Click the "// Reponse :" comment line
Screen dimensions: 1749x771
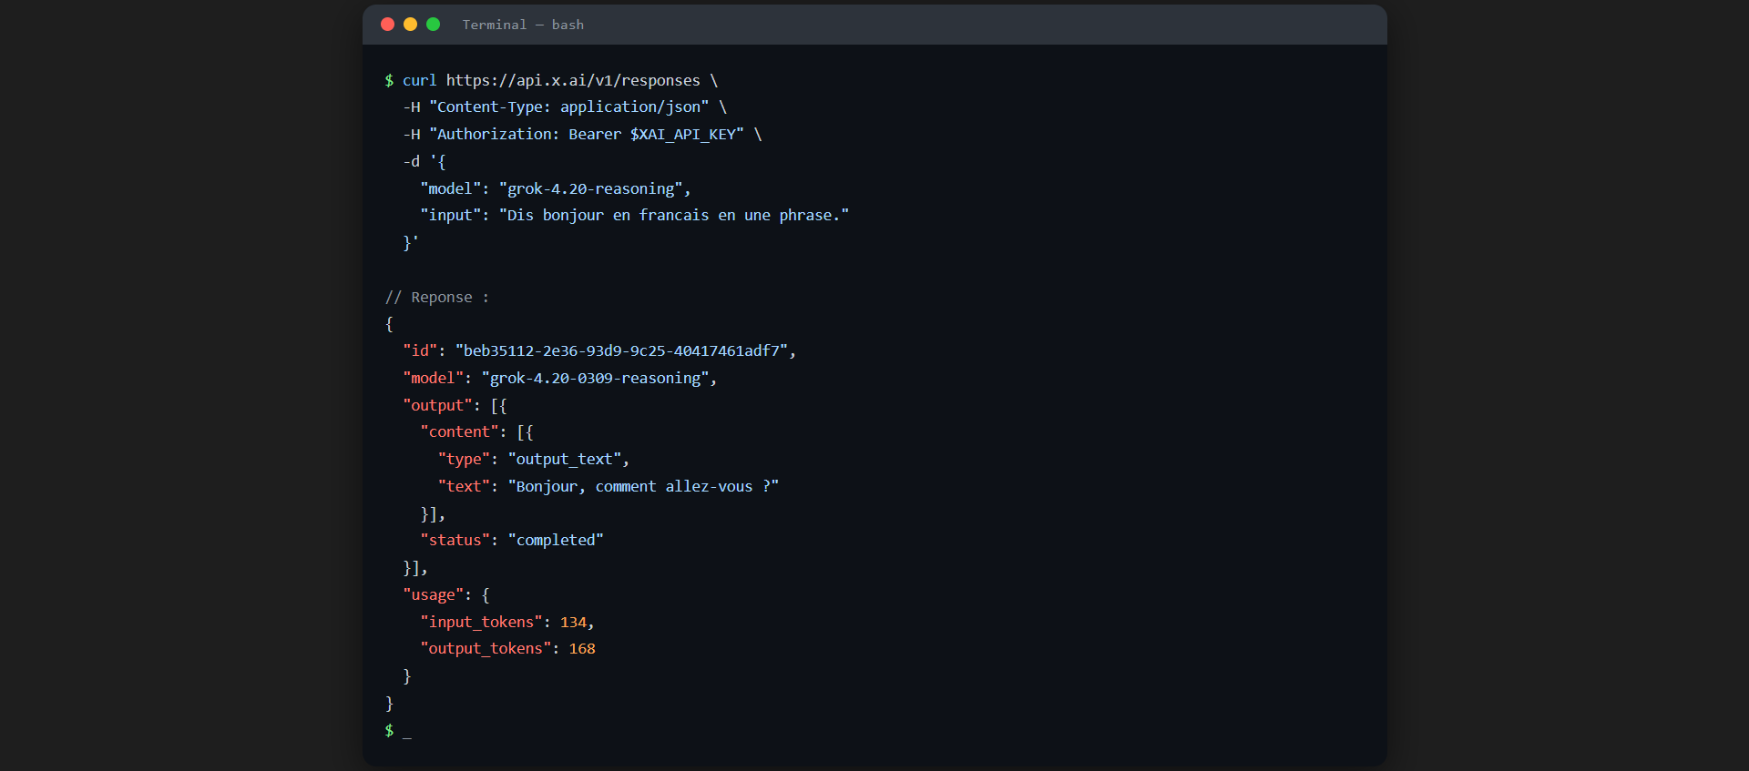[x=437, y=297]
